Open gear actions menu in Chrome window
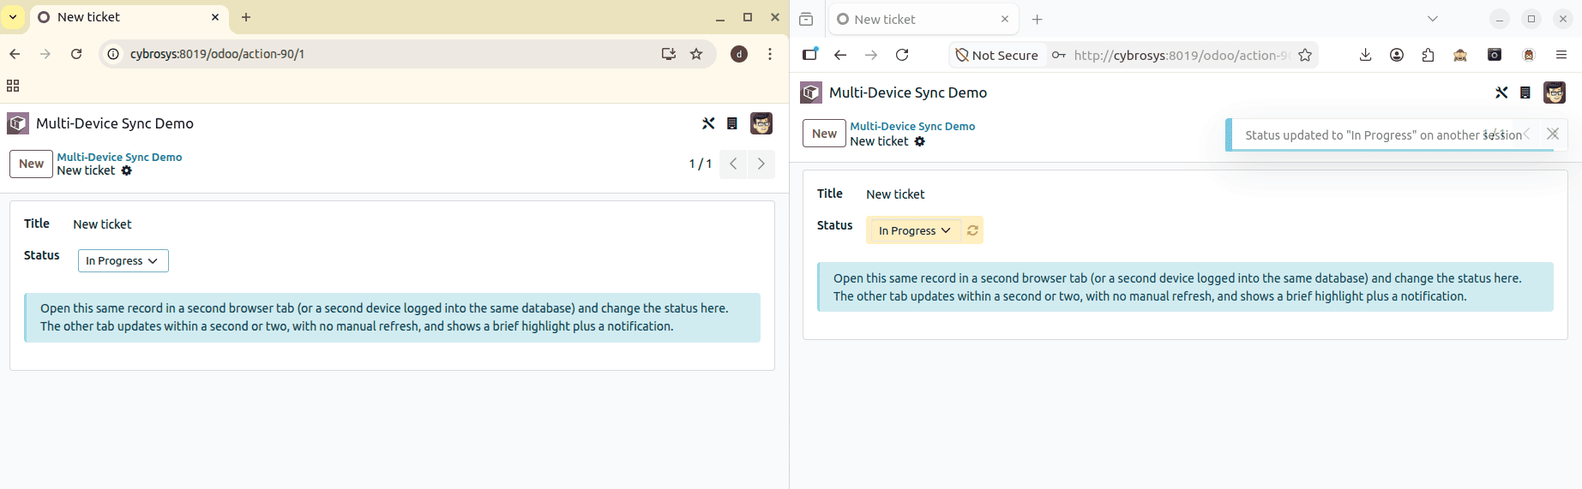 [x=127, y=170]
